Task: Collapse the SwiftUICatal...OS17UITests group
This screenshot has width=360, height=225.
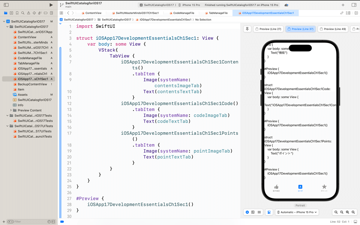Action: (x=7, y=126)
